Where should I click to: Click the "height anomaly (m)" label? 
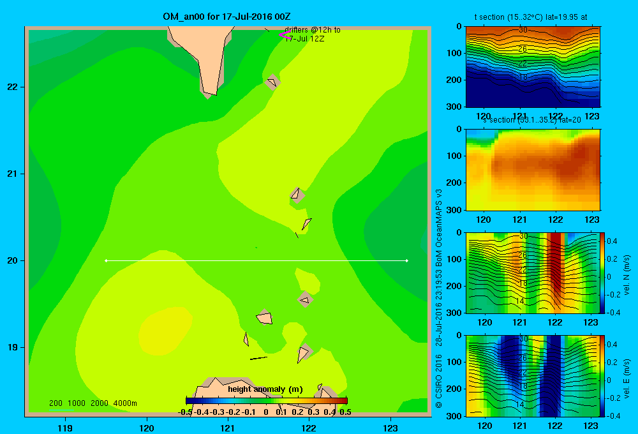coord(265,389)
